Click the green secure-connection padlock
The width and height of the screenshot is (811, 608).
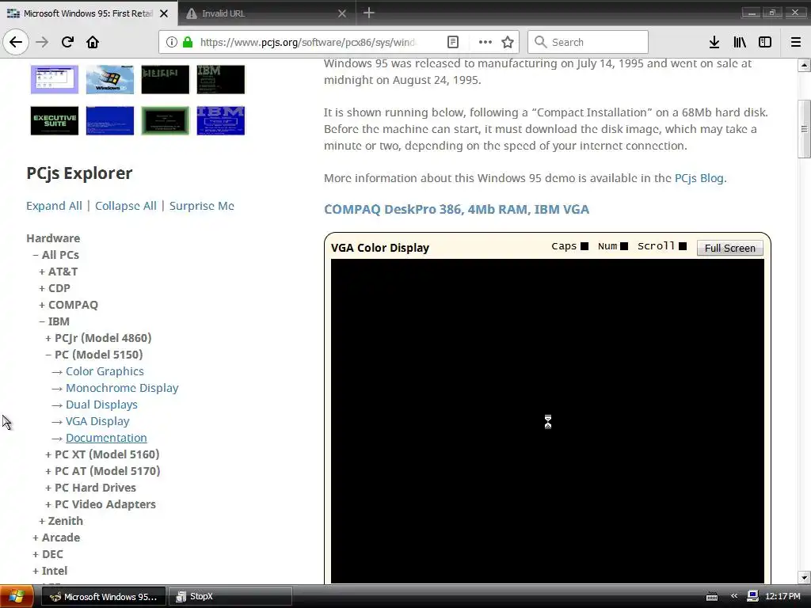(187, 42)
